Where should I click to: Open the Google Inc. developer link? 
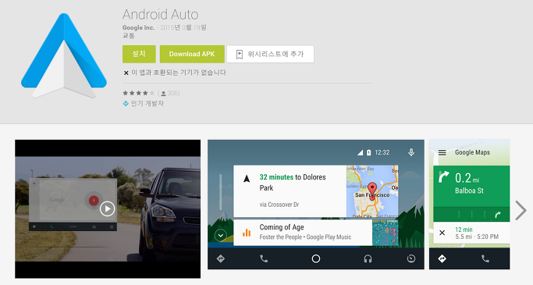click(138, 27)
